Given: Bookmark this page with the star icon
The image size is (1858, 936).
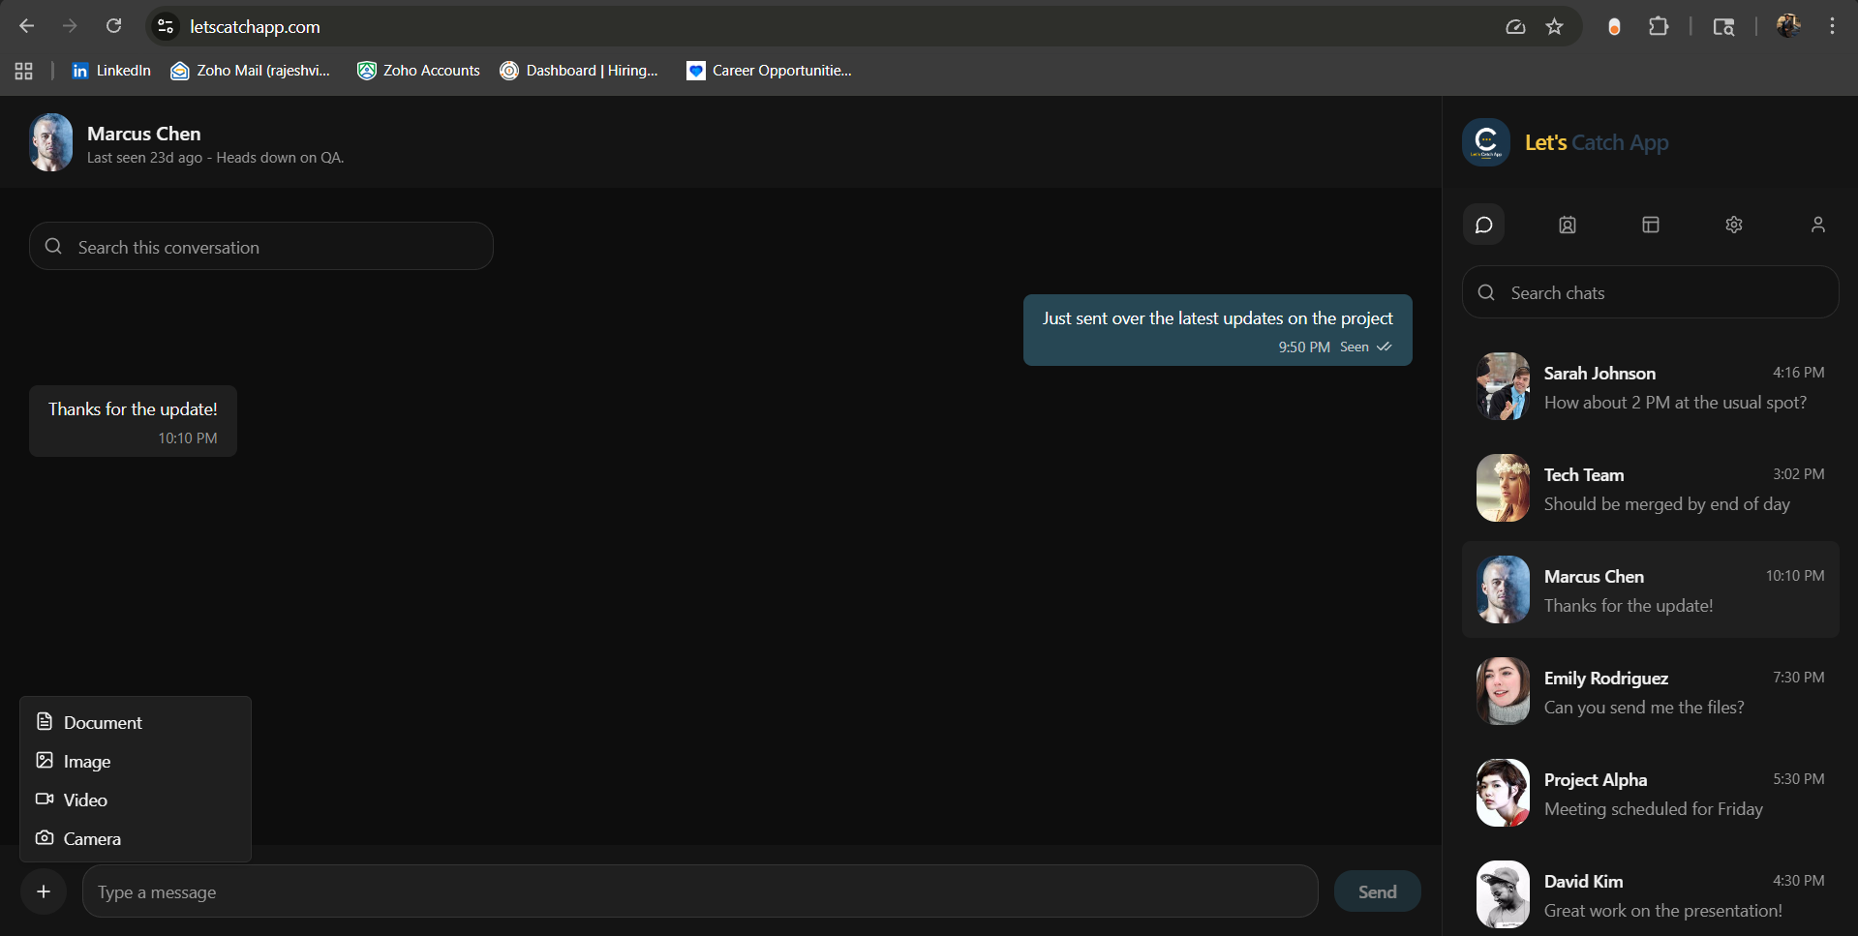Looking at the screenshot, I should coord(1555,26).
